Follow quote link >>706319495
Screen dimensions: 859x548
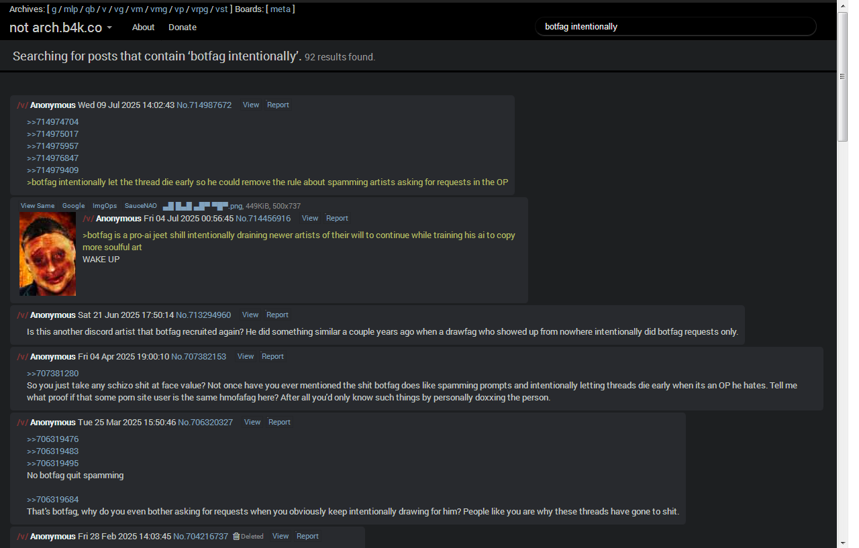53,463
